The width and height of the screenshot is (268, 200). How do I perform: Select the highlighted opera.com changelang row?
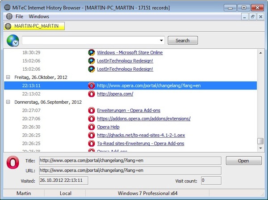(x=130, y=85)
